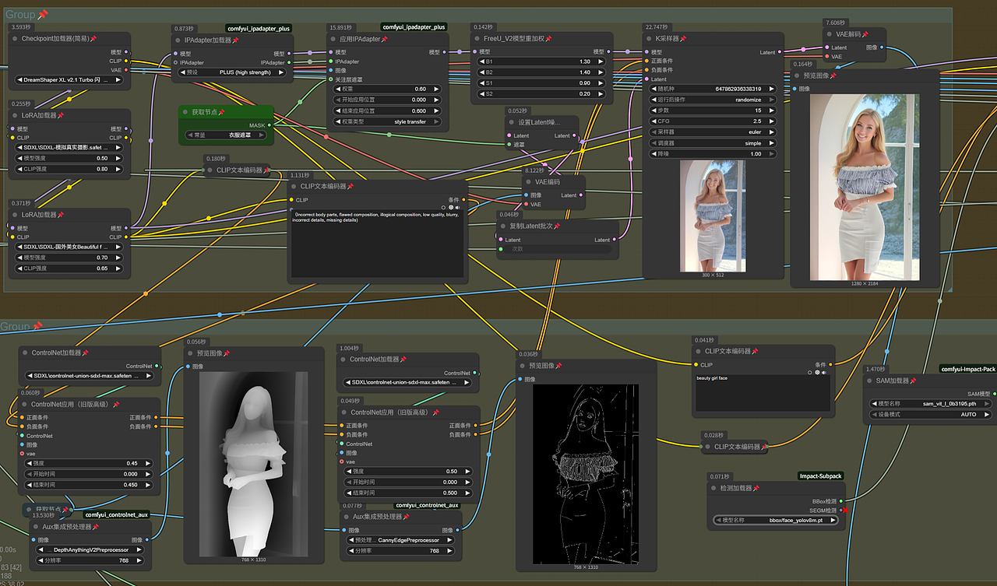The image size is (997, 586).
Task: Open the 模型名称 sam_vit_l_0b3195.pth selector
Action: (931, 403)
